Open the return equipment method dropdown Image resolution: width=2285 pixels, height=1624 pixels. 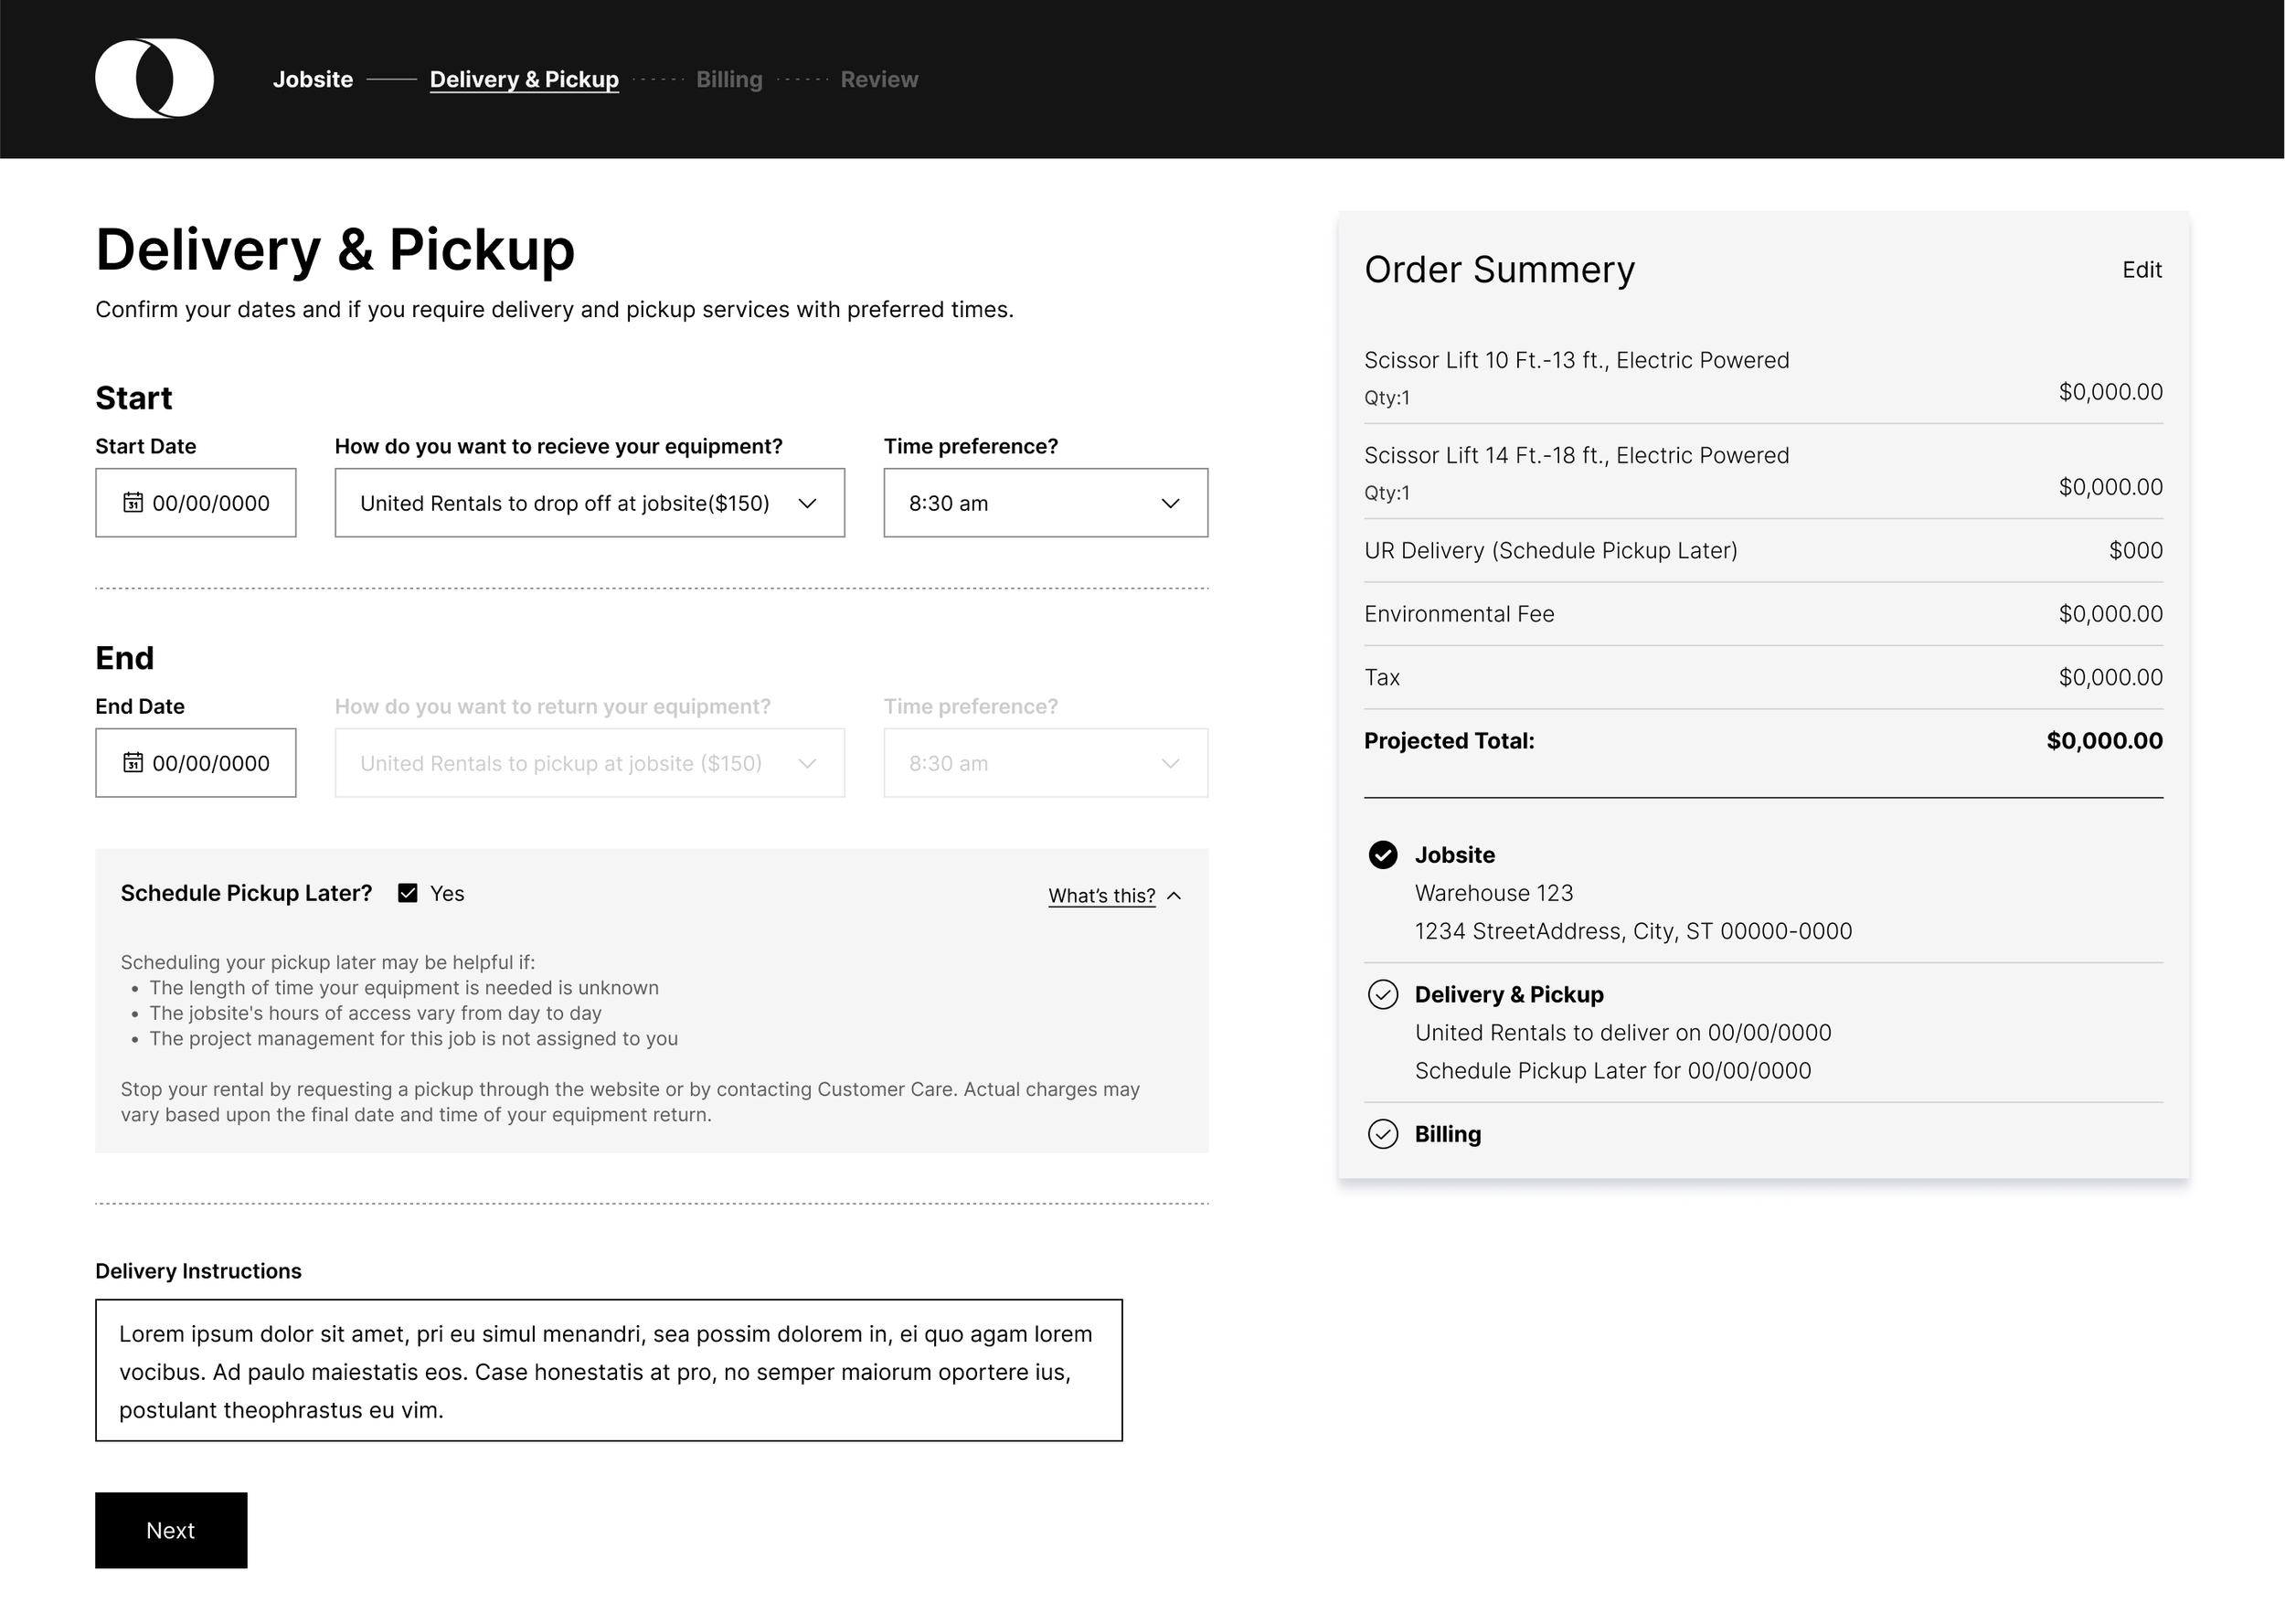[589, 763]
